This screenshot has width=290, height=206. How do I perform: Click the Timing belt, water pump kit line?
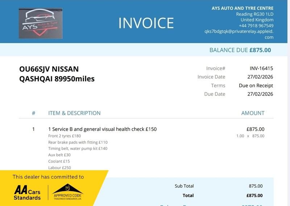pos(78,148)
